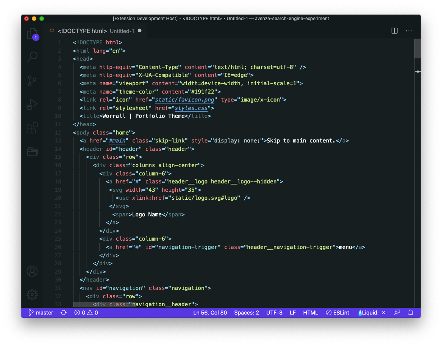Image resolution: width=442 pixels, height=346 pixels.
Task: Click the vertical scrollbar thumb
Action: [417, 49]
